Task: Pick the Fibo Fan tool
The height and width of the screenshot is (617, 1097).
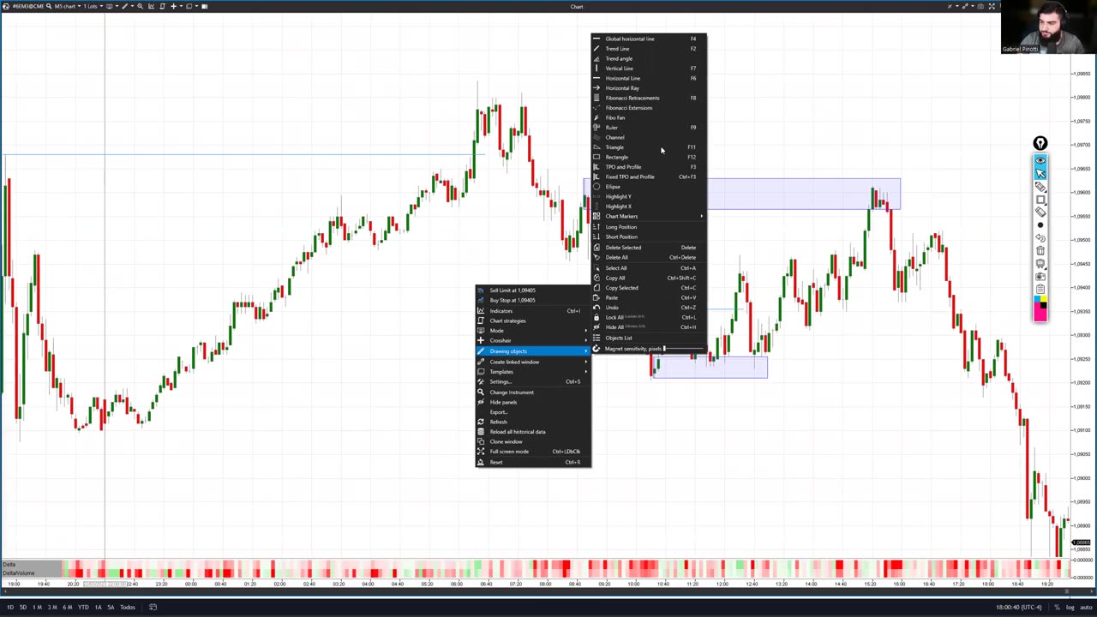Action: [649, 117]
